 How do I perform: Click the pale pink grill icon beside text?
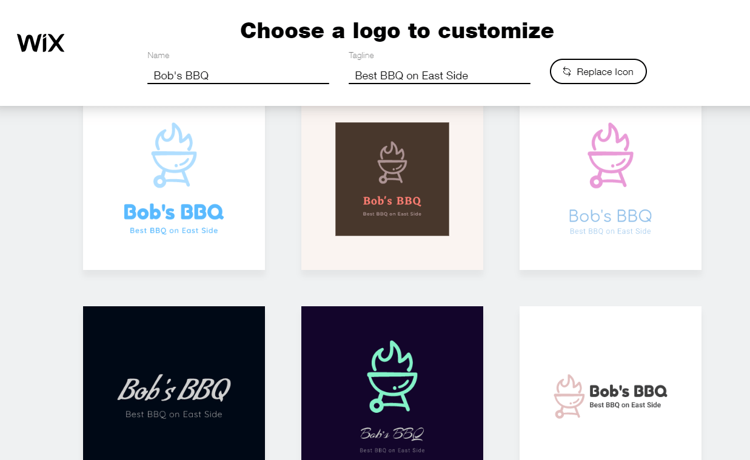click(569, 396)
